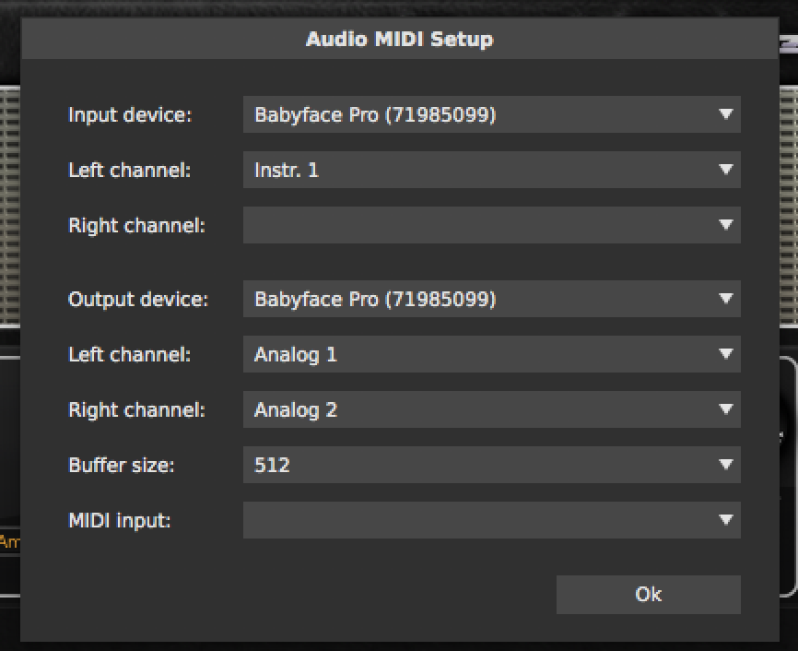Click the Output device dropdown arrow

pyautogui.click(x=725, y=299)
